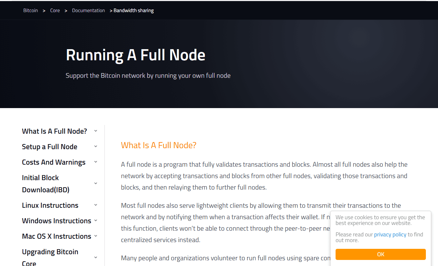Open Upgrading Bitcoin Core sidebar section
438x266 pixels.
click(50, 258)
